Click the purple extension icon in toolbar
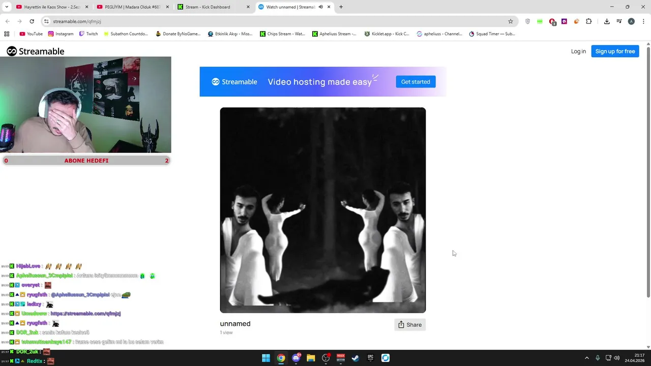Image resolution: width=651 pixels, height=366 pixels. (x=564, y=21)
